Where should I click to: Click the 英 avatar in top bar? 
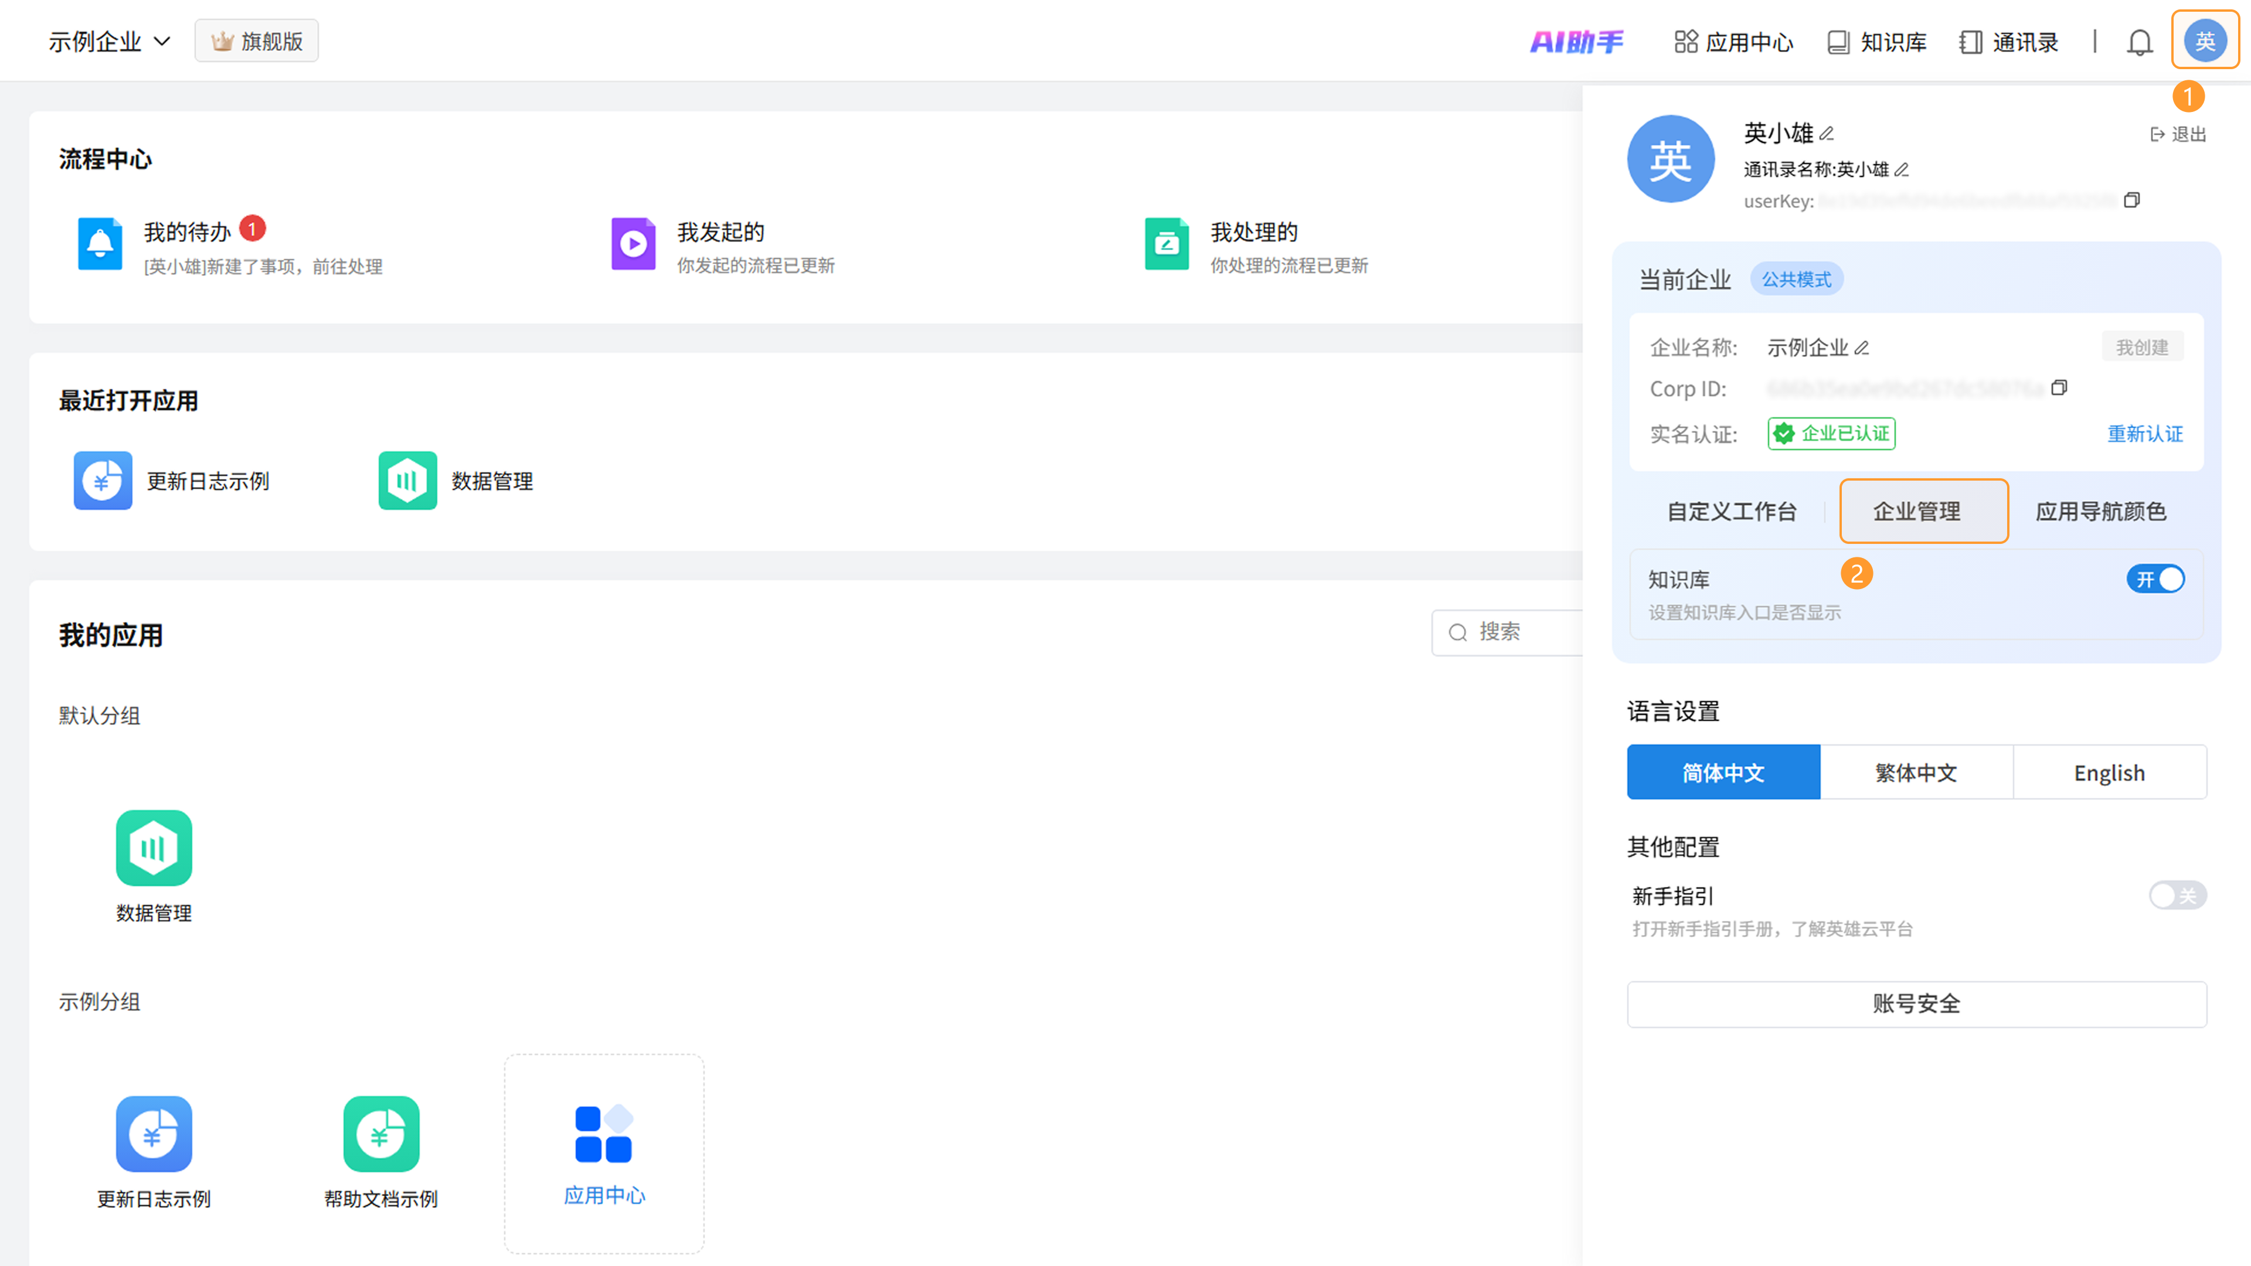click(2205, 40)
